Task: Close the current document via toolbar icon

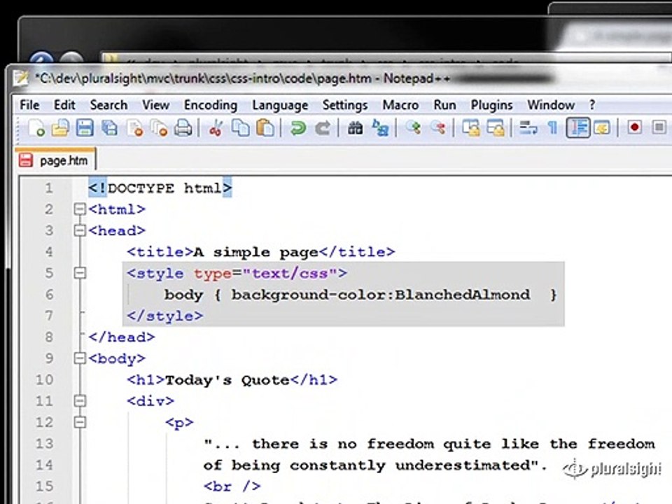Action: [x=135, y=127]
